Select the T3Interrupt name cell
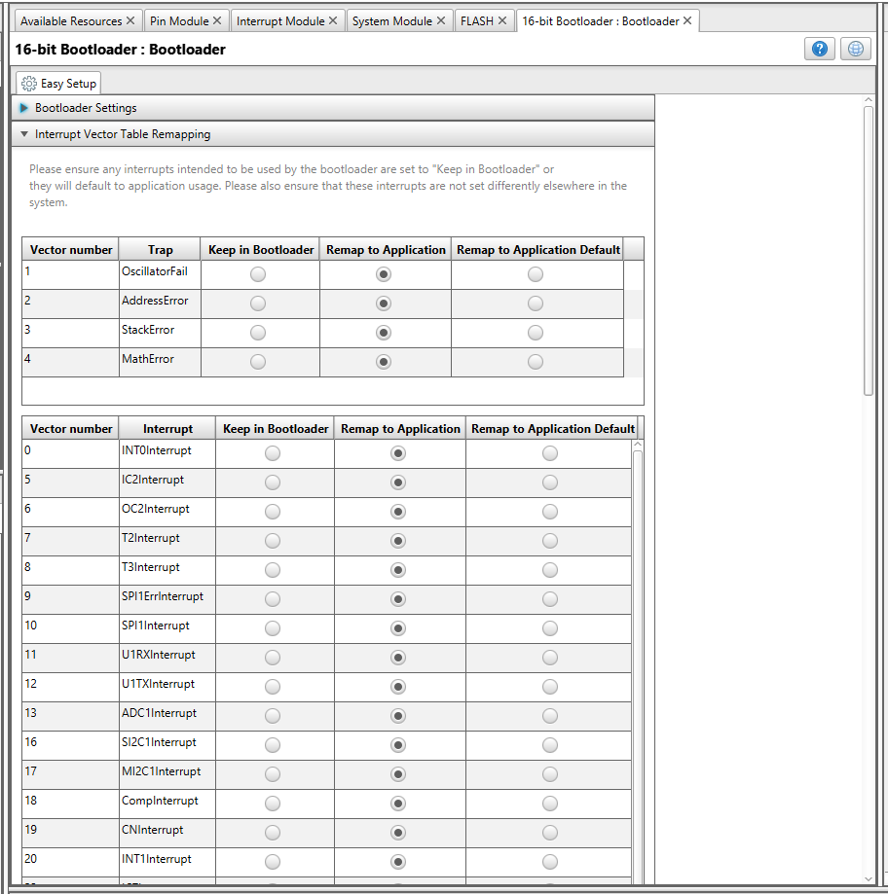Image resolution: width=888 pixels, height=894 pixels. coord(167,570)
